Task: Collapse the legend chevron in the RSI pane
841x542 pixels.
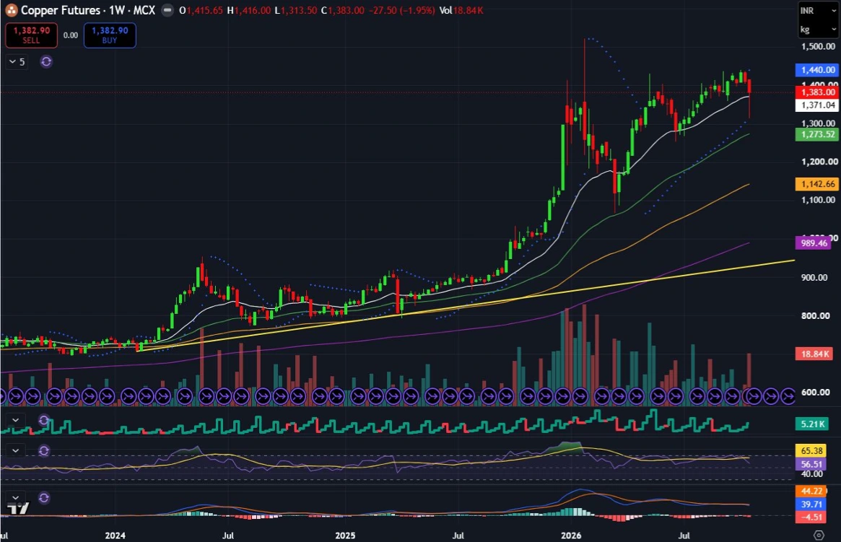Action: point(16,450)
